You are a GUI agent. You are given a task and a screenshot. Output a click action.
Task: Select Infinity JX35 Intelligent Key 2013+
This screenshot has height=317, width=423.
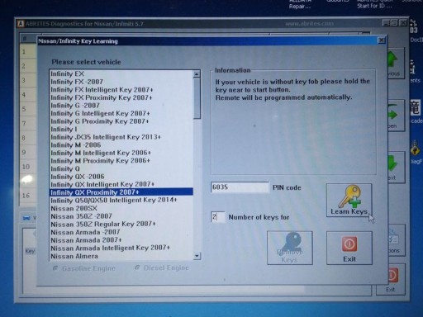pyautogui.click(x=121, y=137)
